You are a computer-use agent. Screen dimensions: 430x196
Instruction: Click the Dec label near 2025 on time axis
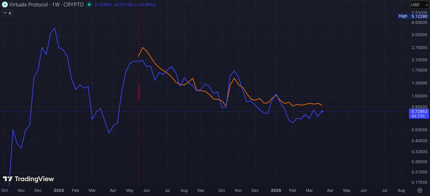coord(39,191)
